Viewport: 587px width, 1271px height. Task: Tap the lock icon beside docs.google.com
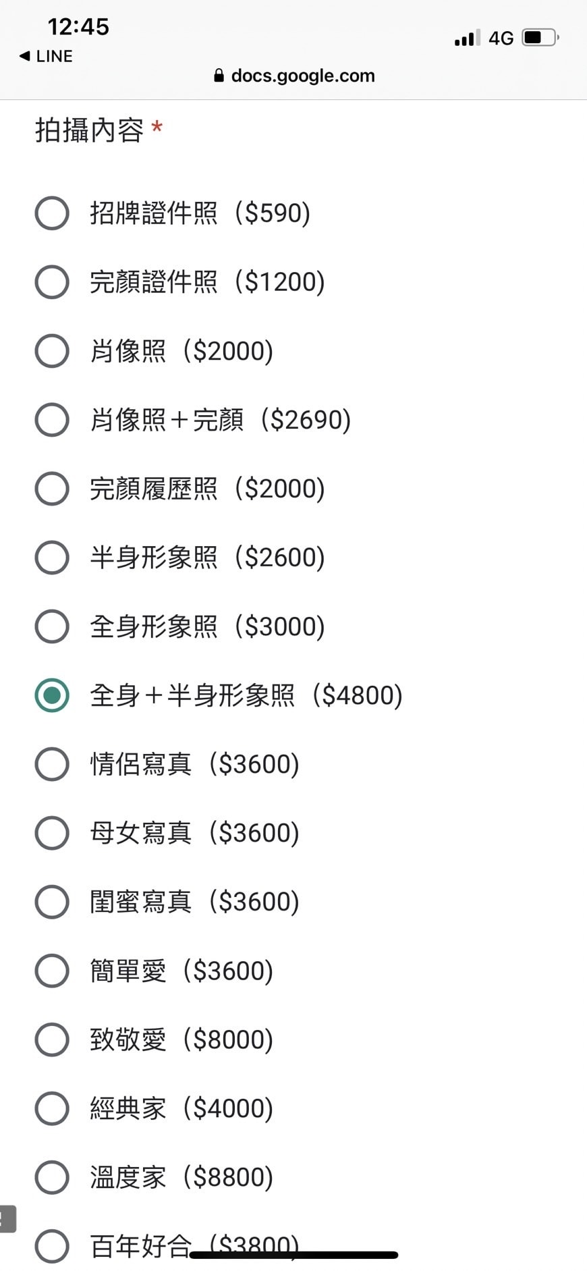pyautogui.click(x=219, y=76)
